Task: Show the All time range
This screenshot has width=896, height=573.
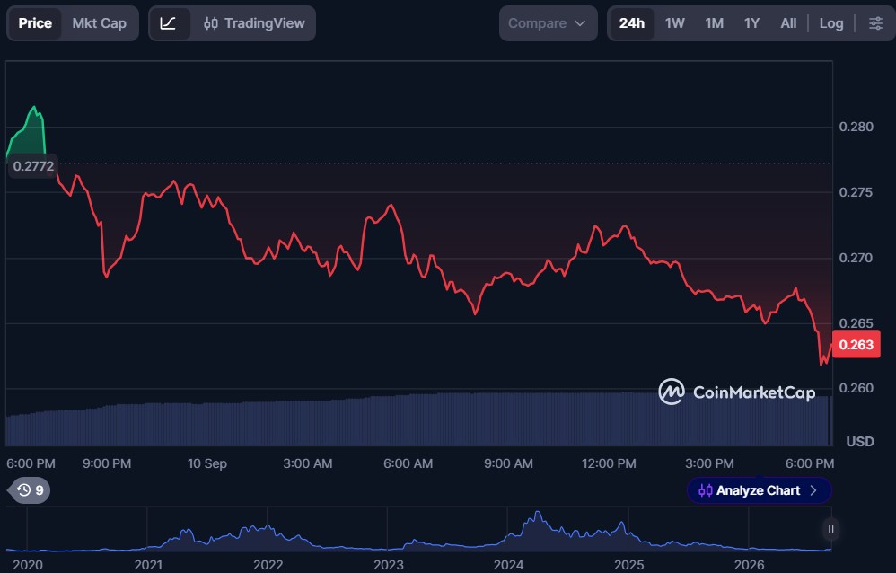Action: tap(788, 23)
